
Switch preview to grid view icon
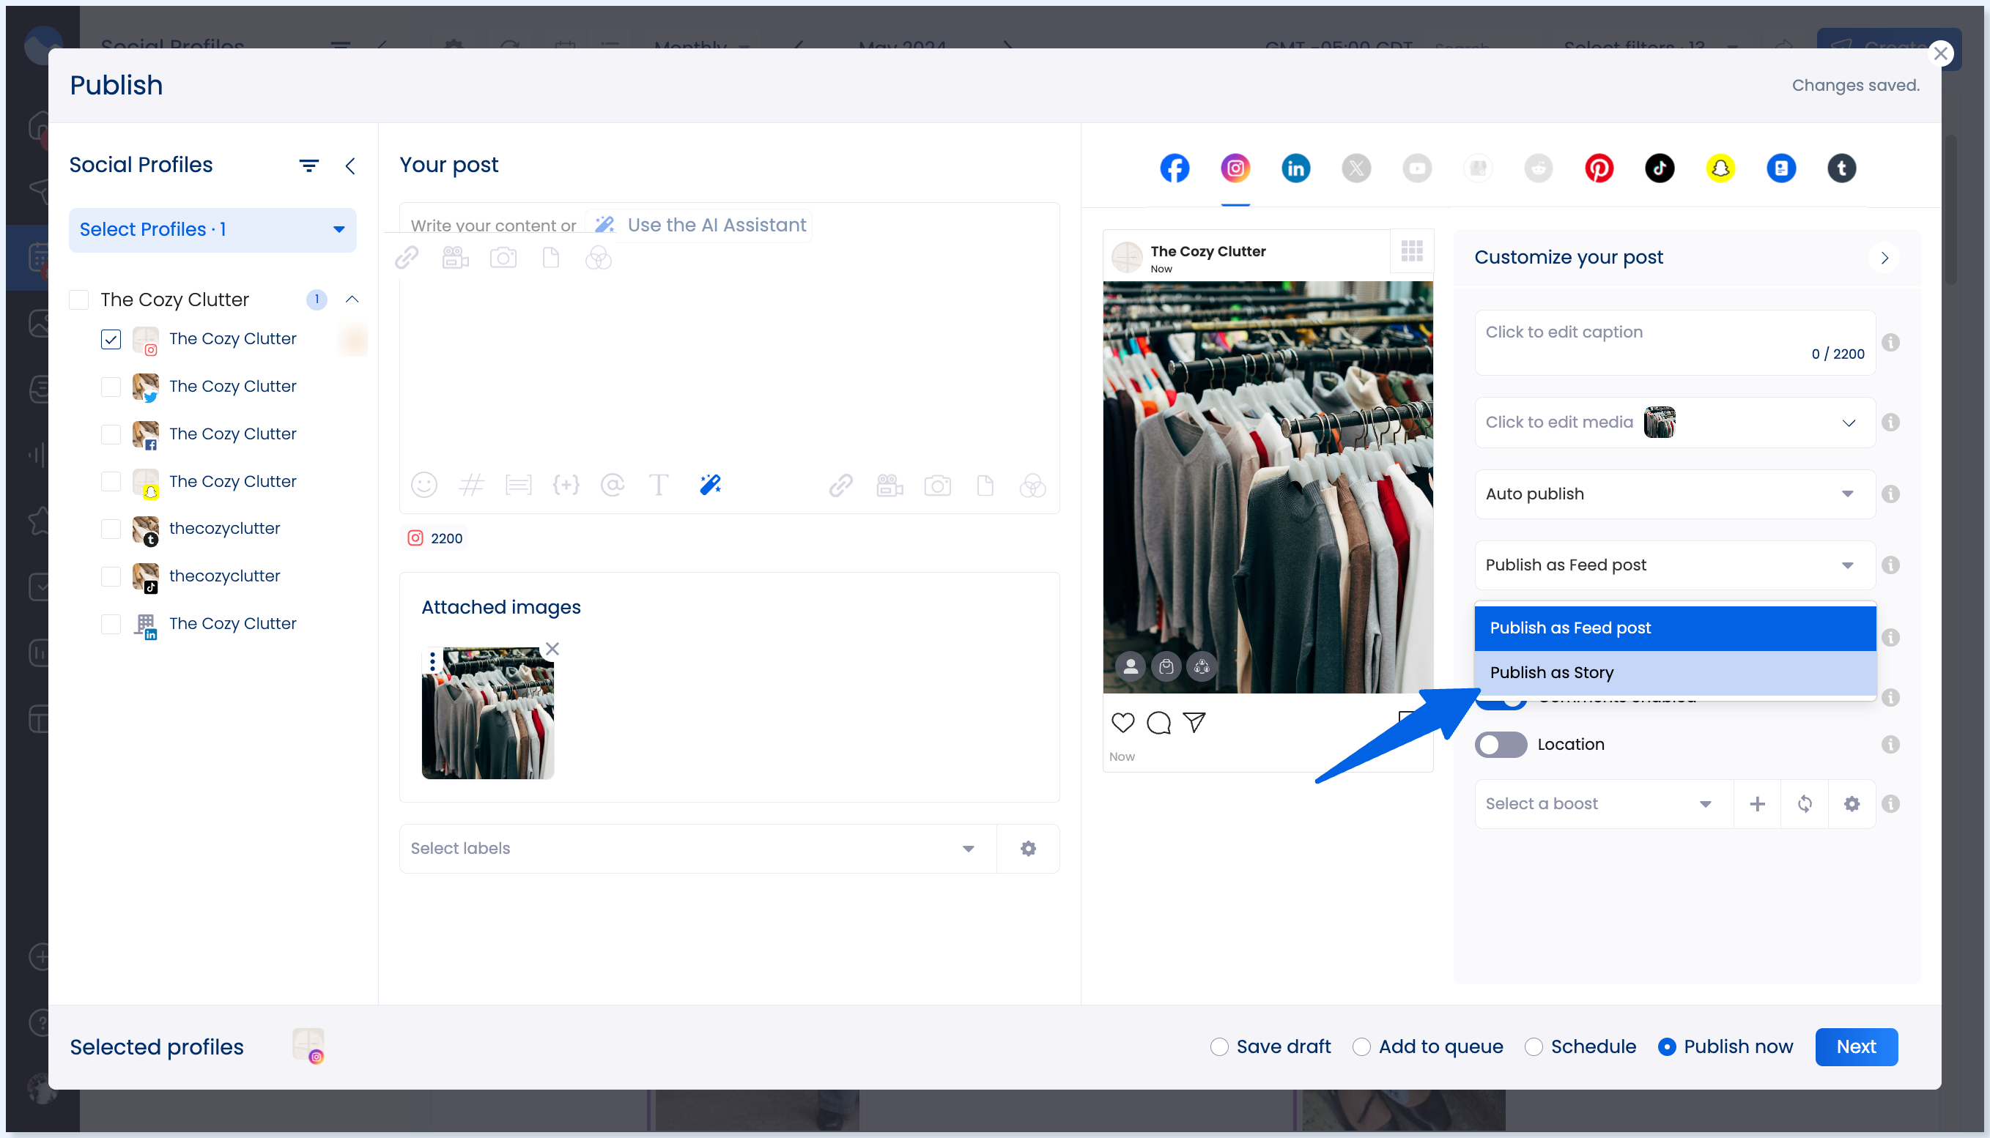(1412, 252)
